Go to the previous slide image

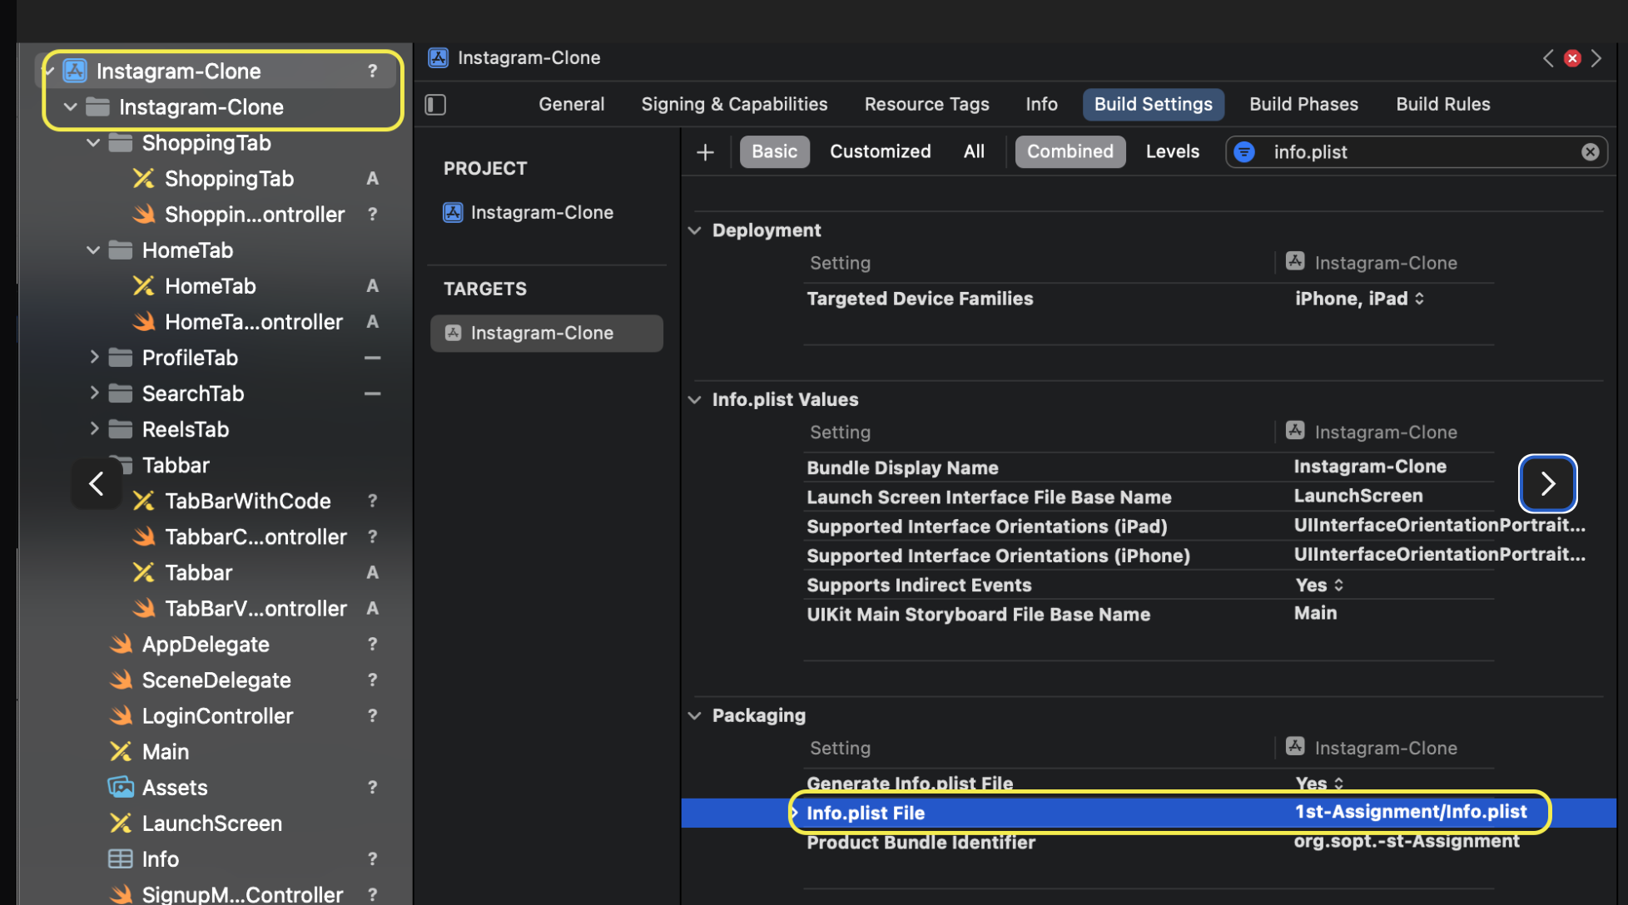(97, 483)
